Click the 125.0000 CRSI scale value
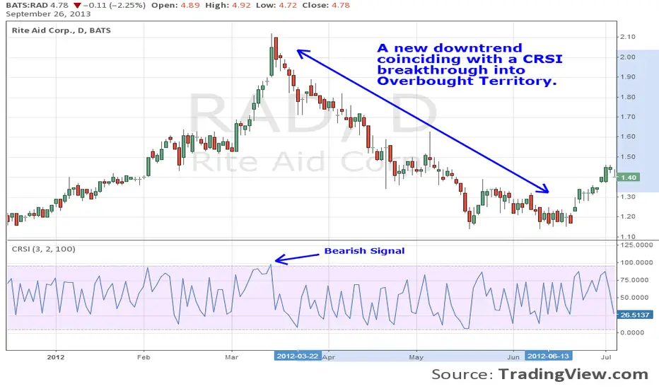 [x=636, y=244]
